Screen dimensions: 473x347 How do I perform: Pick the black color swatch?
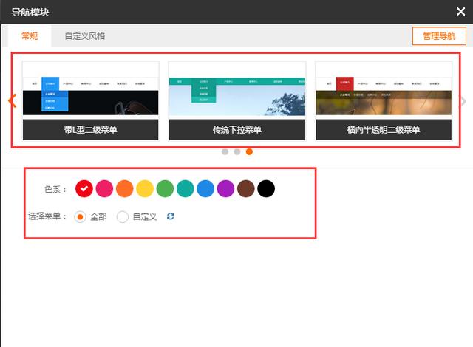click(266, 189)
